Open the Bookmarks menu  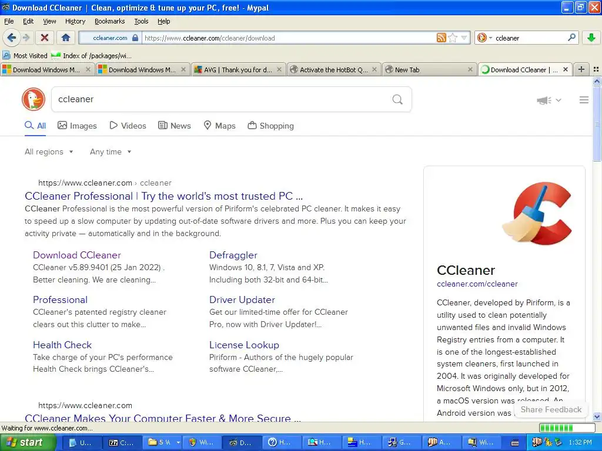pos(109,21)
